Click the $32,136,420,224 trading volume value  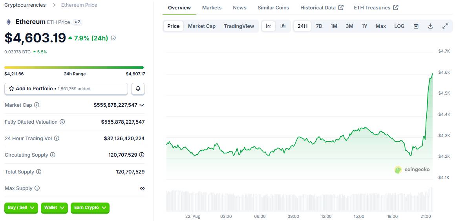pos(124,138)
